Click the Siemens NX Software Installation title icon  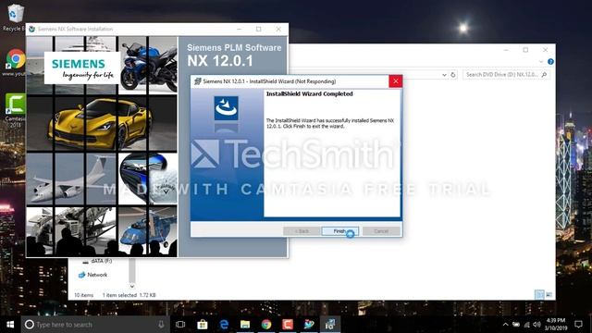pyautogui.click(x=32, y=29)
